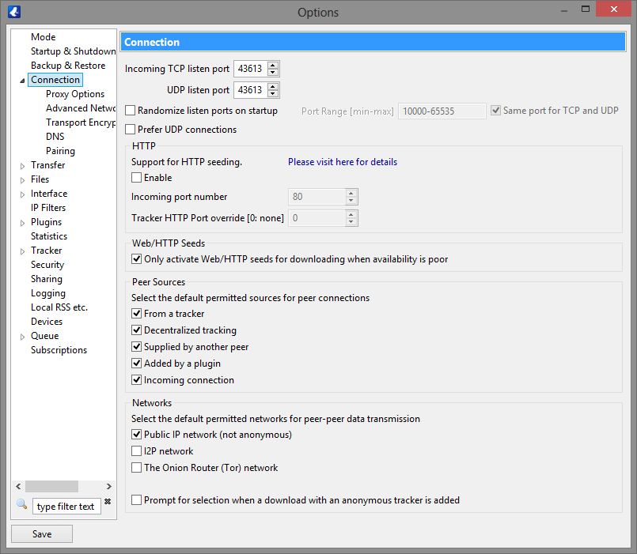The height and width of the screenshot is (554, 637).
Task: Toggle Prefer UDP connections checkbox
Action: pyautogui.click(x=131, y=130)
